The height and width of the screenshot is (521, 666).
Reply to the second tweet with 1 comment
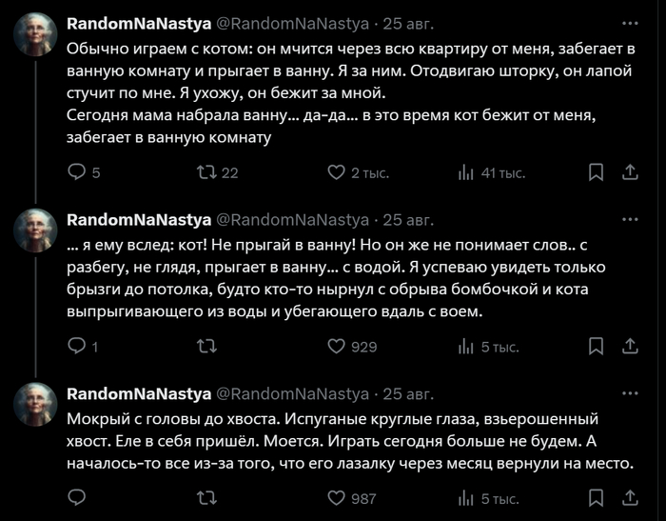point(84,347)
